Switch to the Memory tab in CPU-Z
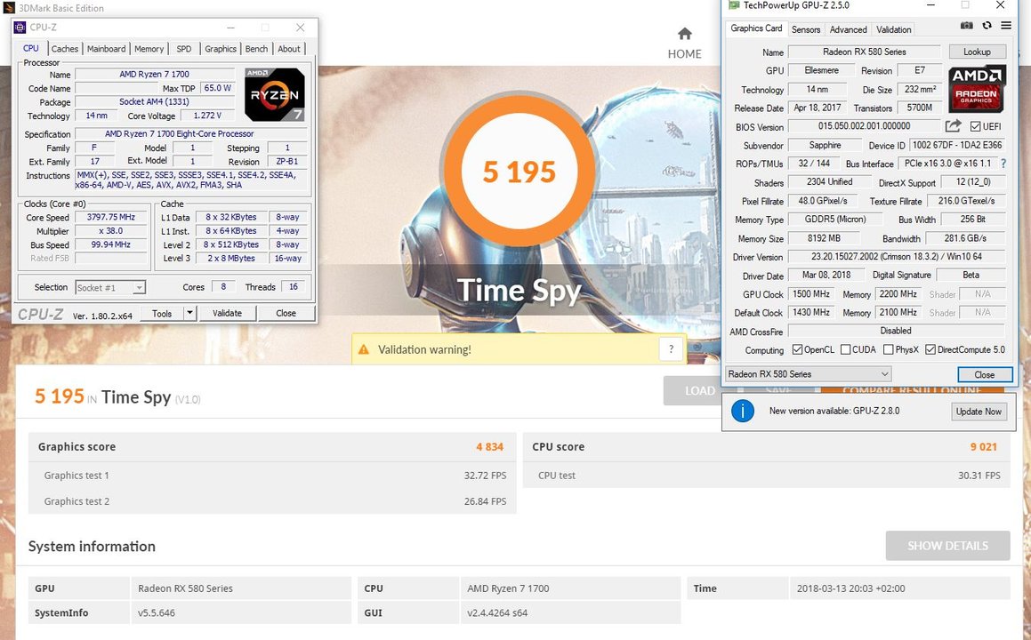Image resolution: width=1031 pixels, height=640 pixels. click(149, 49)
